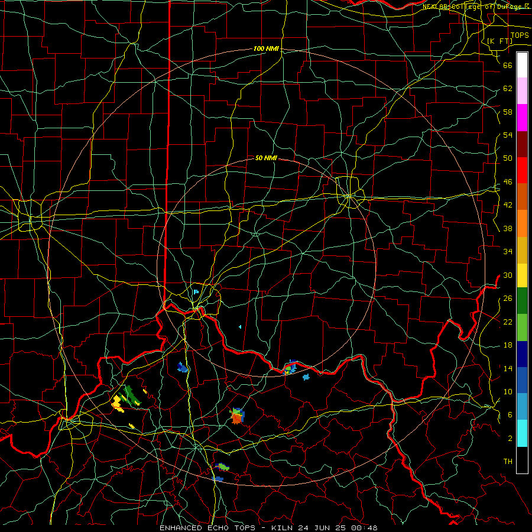Click the dark maroon legend swatch
Screen dimensions: 532x532
pyautogui.click(x=522, y=144)
